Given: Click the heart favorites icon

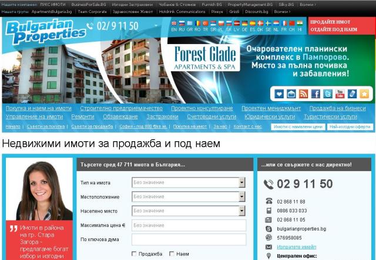Looking at the screenshot, I should click(279, 94).
